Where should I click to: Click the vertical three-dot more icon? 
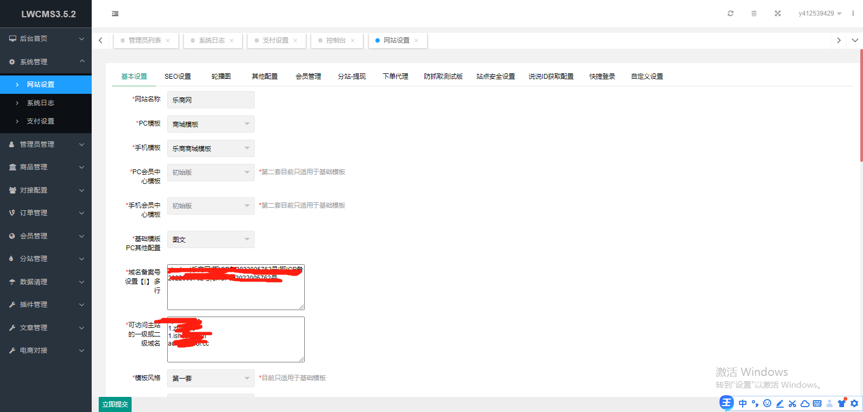click(x=853, y=13)
